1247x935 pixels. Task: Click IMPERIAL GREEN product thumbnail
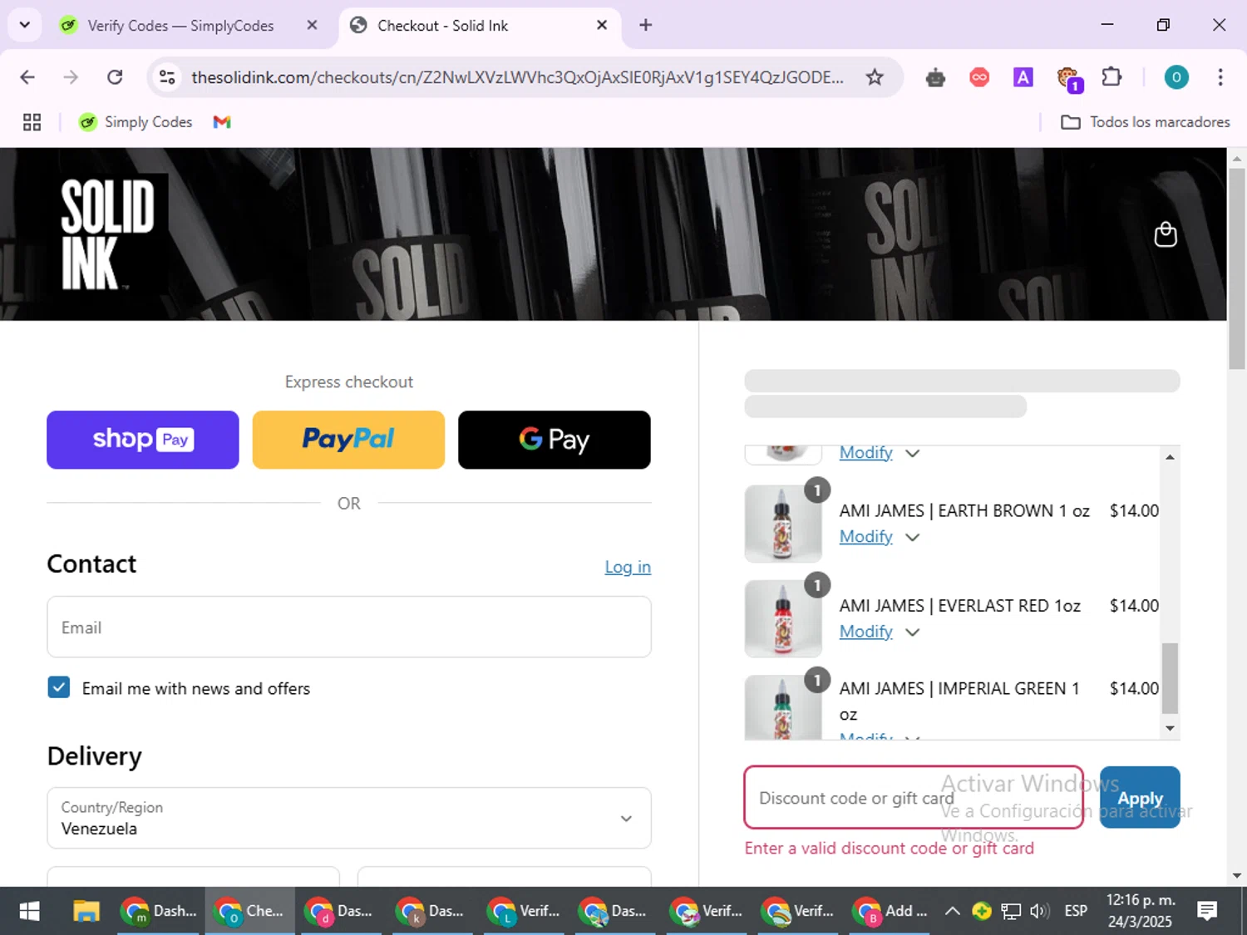[783, 707]
